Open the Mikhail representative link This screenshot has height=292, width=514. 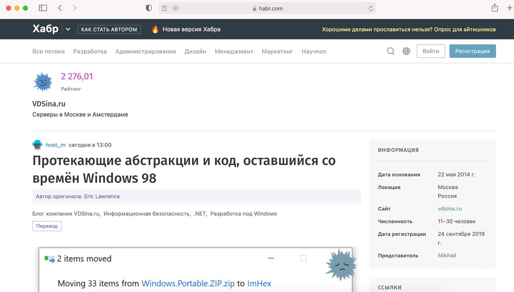coord(447,255)
